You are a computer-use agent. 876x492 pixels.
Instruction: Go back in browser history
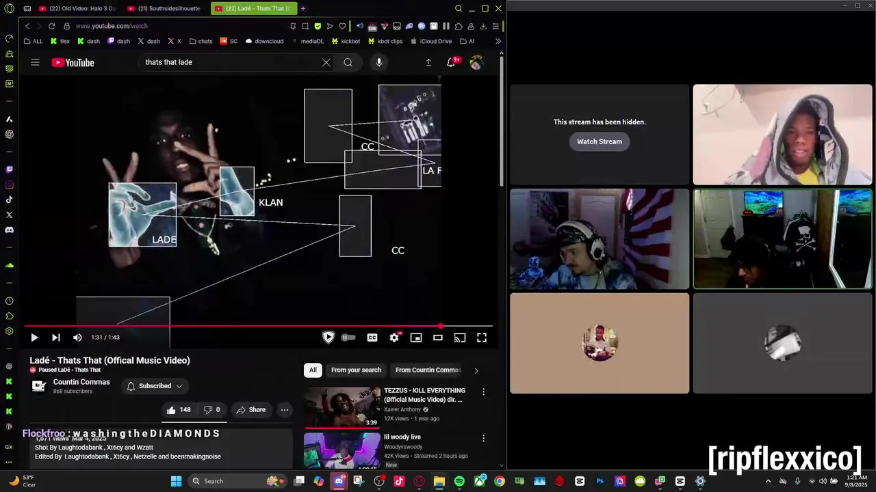pyautogui.click(x=27, y=26)
